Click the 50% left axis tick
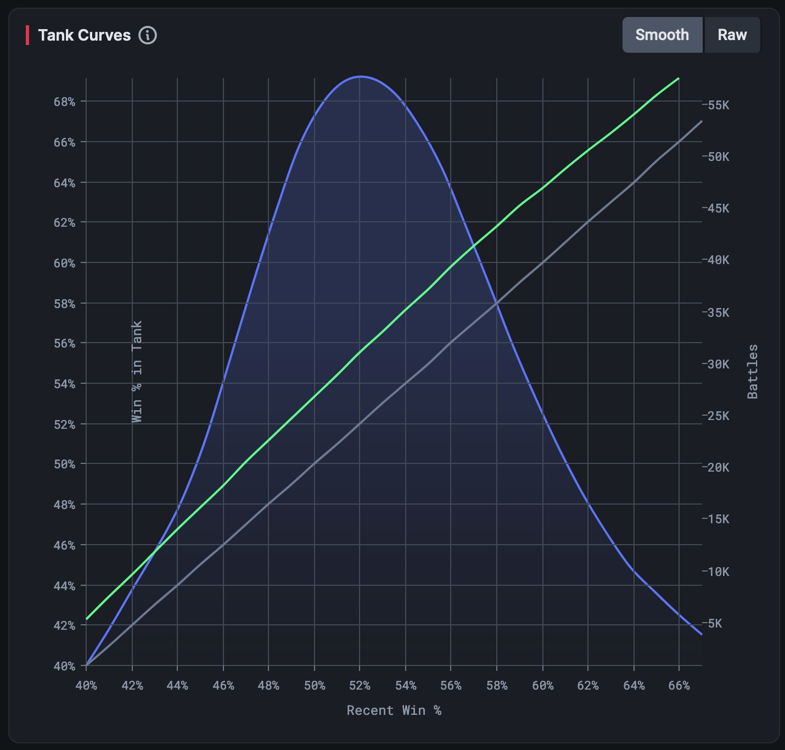This screenshot has height=750, width=785. pyautogui.click(x=64, y=464)
